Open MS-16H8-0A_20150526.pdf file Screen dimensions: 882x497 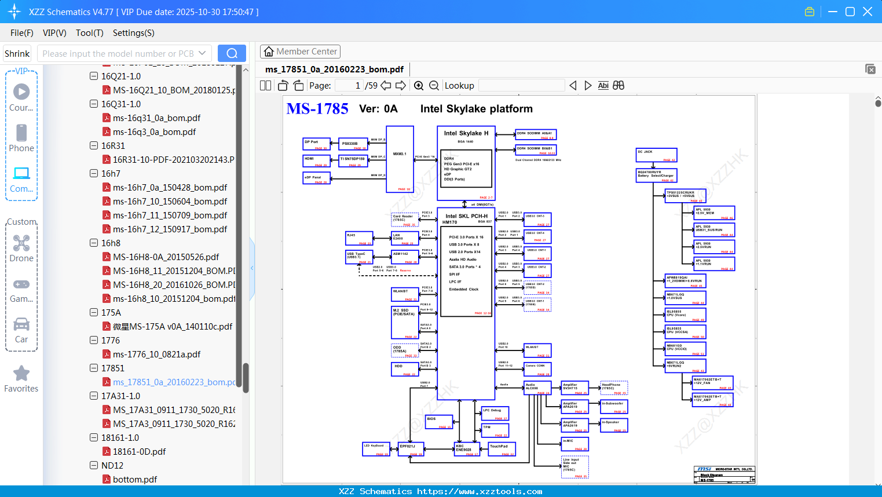(166, 257)
